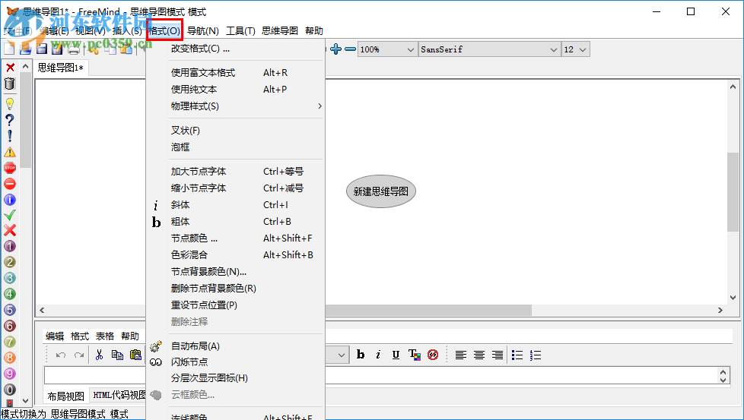744x420 pixels.
Task: Expand the 物理样式(S) submenu
Action: (246, 106)
